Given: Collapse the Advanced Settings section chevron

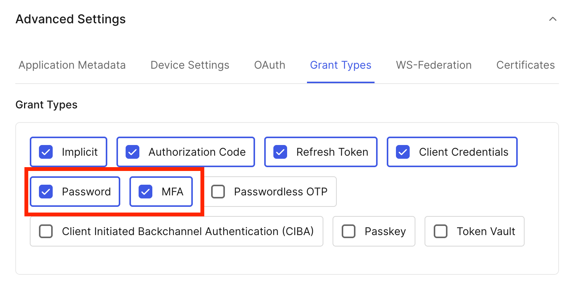Looking at the screenshot, I should pos(552,19).
